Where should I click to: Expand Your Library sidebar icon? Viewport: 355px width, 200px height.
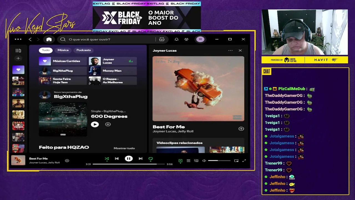[x=18, y=51]
